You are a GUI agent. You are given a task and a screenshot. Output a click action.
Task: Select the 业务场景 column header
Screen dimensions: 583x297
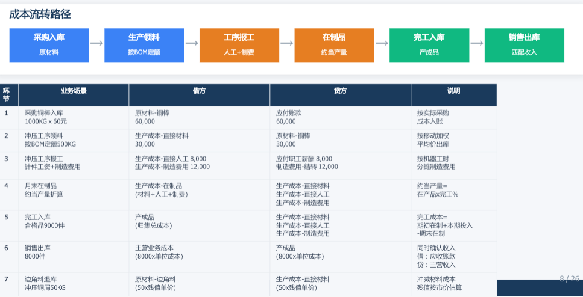(x=74, y=95)
